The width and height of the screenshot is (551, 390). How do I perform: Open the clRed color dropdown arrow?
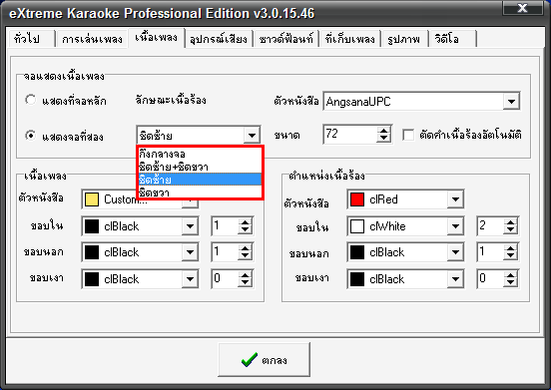click(x=455, y=199)
